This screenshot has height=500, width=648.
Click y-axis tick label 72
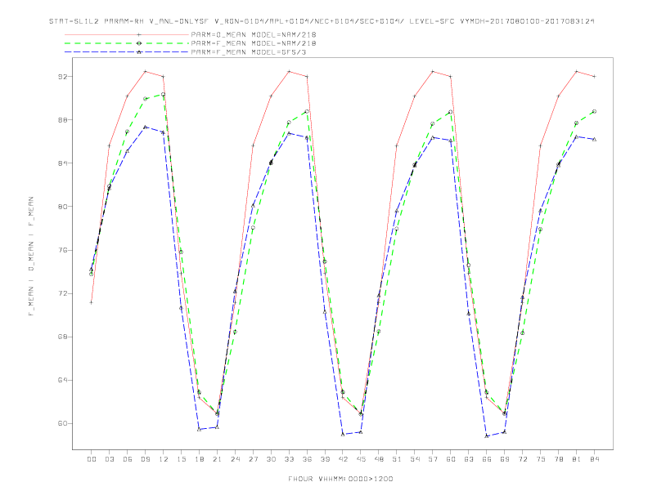click(63, 294)
